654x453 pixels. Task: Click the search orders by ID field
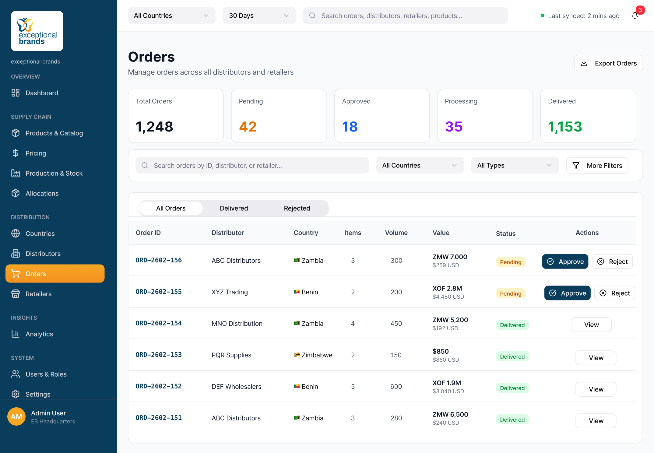pos(252,165)
